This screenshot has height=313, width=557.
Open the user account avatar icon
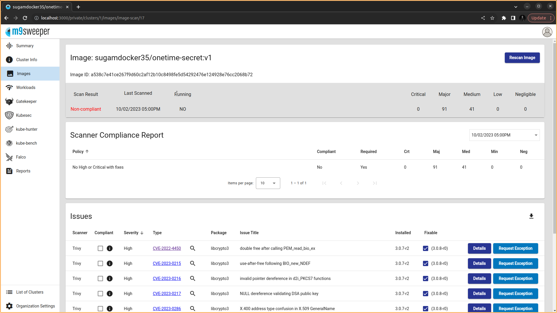(547, 32)
